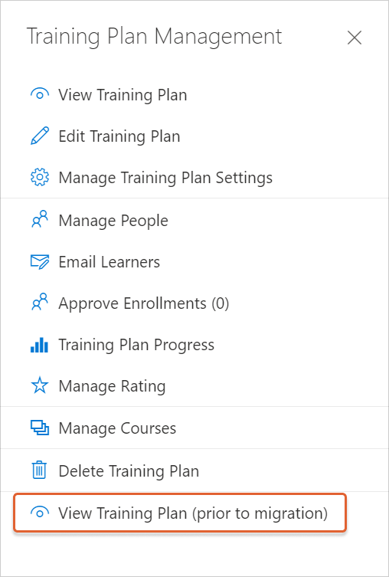The width and height of the screenshot is (389, 577).
Task: Click the people icon next to Manage People
Action: pyautogui.click(x=39, y=219)
